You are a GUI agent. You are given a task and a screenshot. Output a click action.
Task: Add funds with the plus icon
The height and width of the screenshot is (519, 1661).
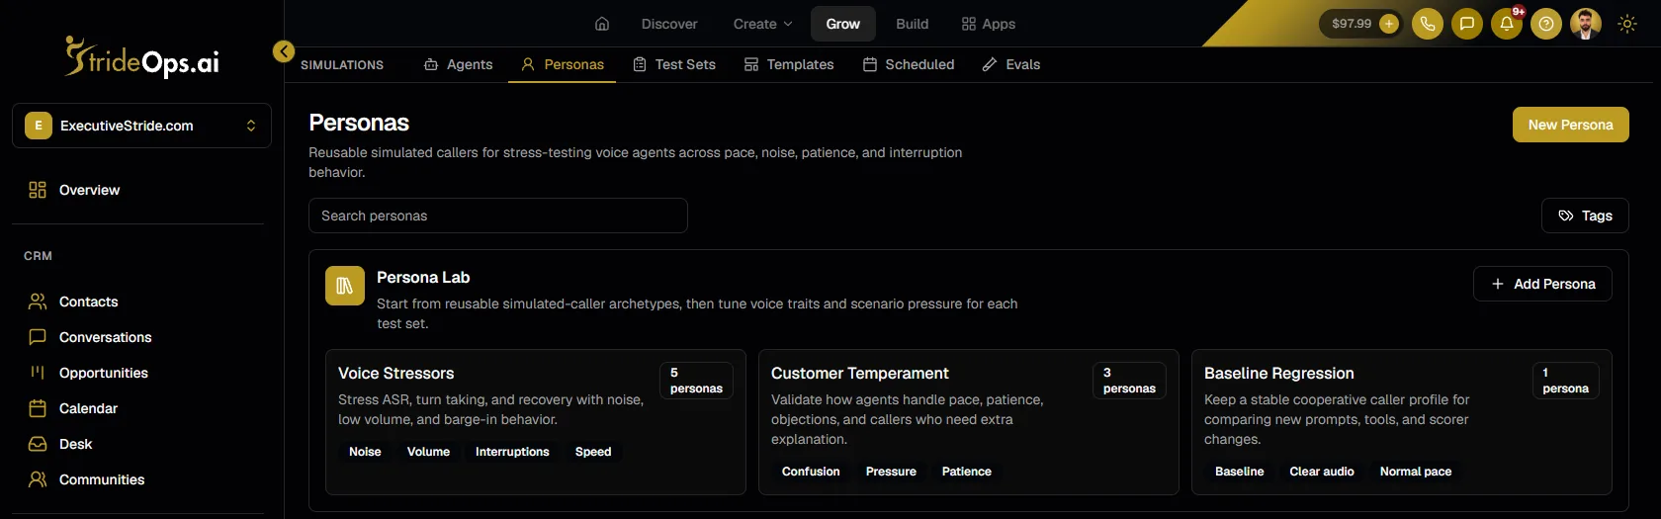(1389, 24)
